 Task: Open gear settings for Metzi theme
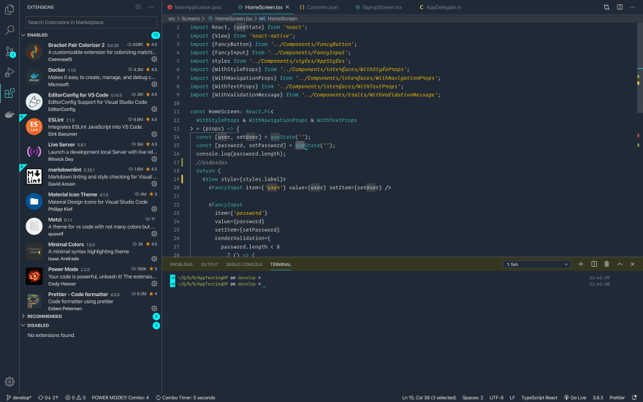click(154, 234)
